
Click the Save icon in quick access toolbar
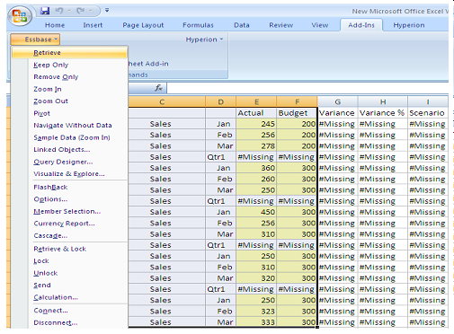(45, 11)
